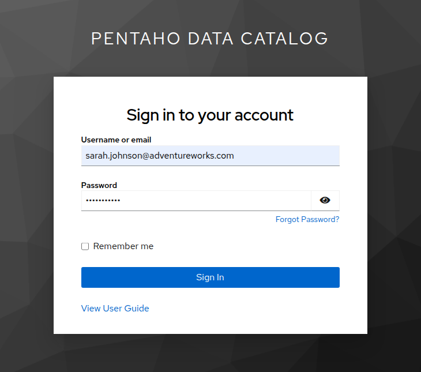Click the Password field label
421x372 pixels.
pyautogui.click(x=99, y=185)
